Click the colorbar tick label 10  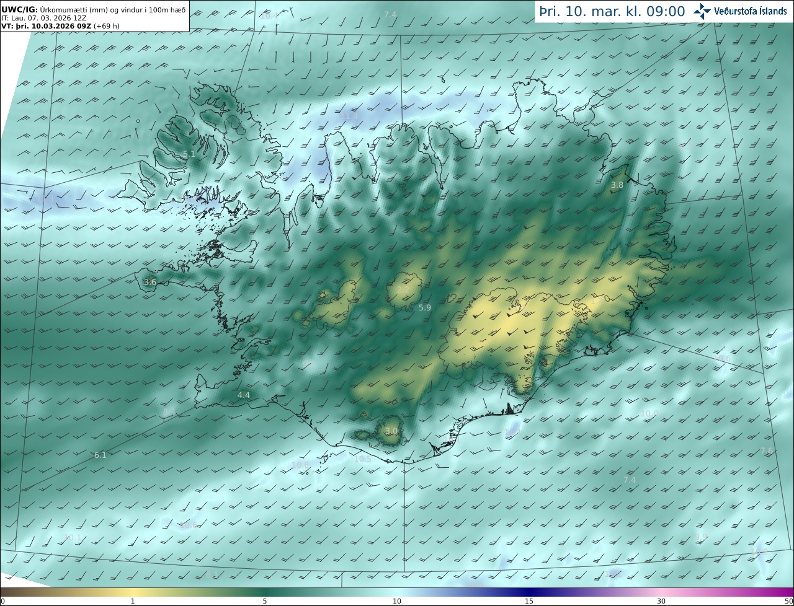(x=397, y=601)
